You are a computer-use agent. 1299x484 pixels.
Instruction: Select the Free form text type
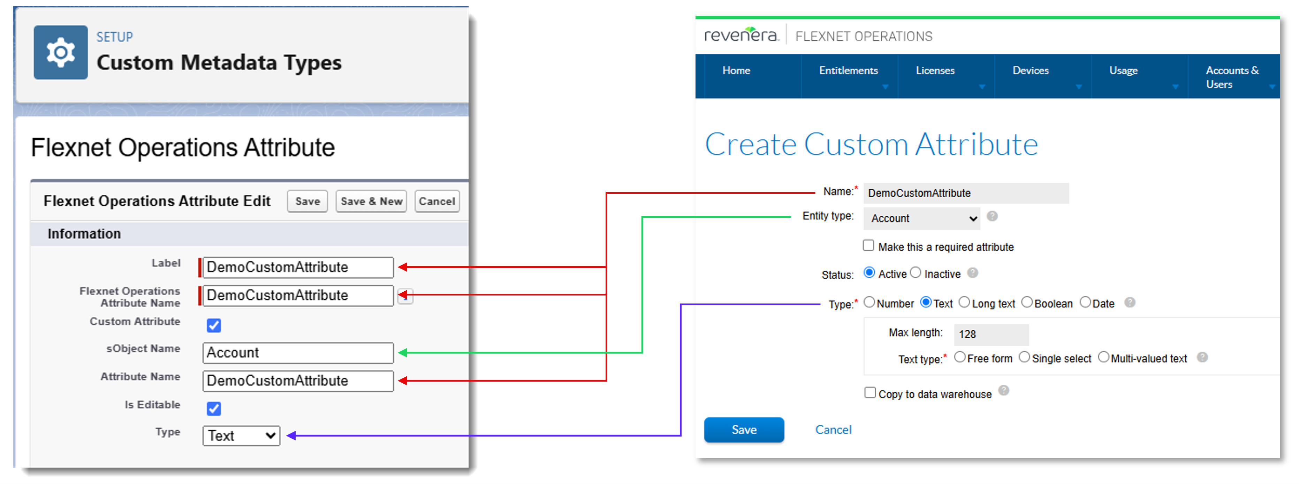pyautogui.click(x=960, y=357)
